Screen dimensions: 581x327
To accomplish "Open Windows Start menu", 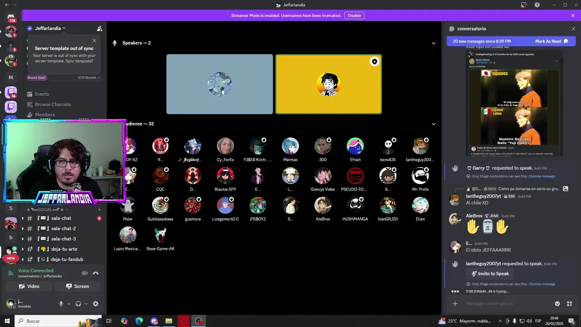I will coord(7,321).
